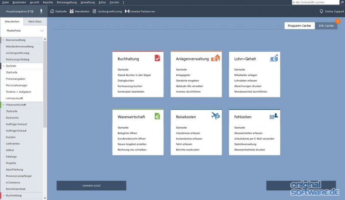Click the Startseite home icon in toolbar
345x200 pixels.
tap(52, 11)
